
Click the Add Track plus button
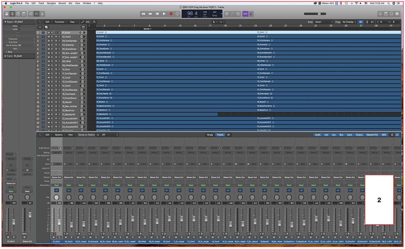tap(40, 27)
